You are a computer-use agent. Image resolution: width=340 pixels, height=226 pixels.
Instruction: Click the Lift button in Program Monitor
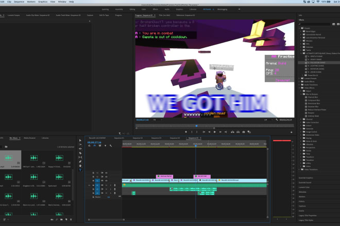pyautogui.click(x=232, y=132)
